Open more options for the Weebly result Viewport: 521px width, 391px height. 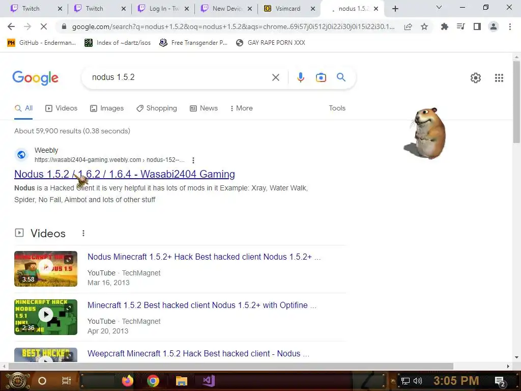(x=193, y=160)
